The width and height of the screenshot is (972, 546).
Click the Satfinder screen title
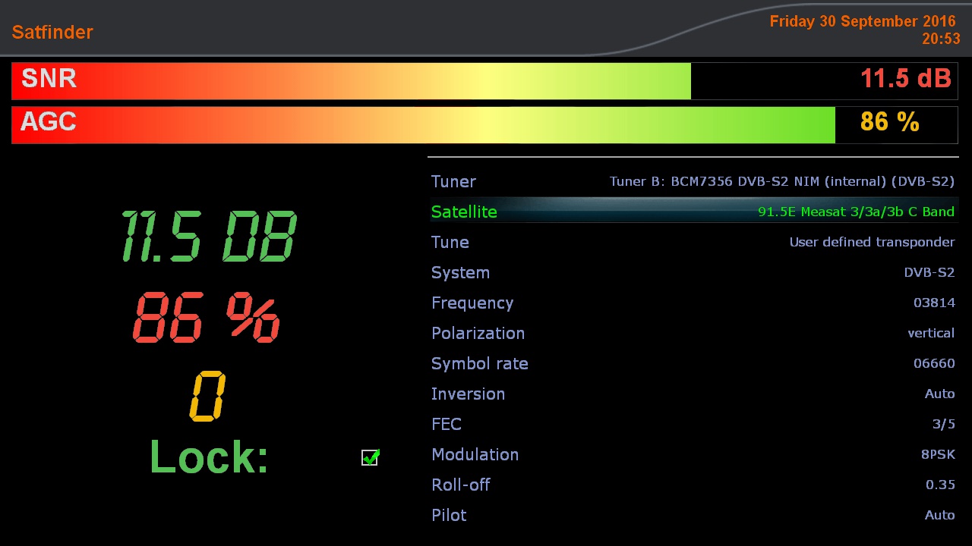[52, 32]
